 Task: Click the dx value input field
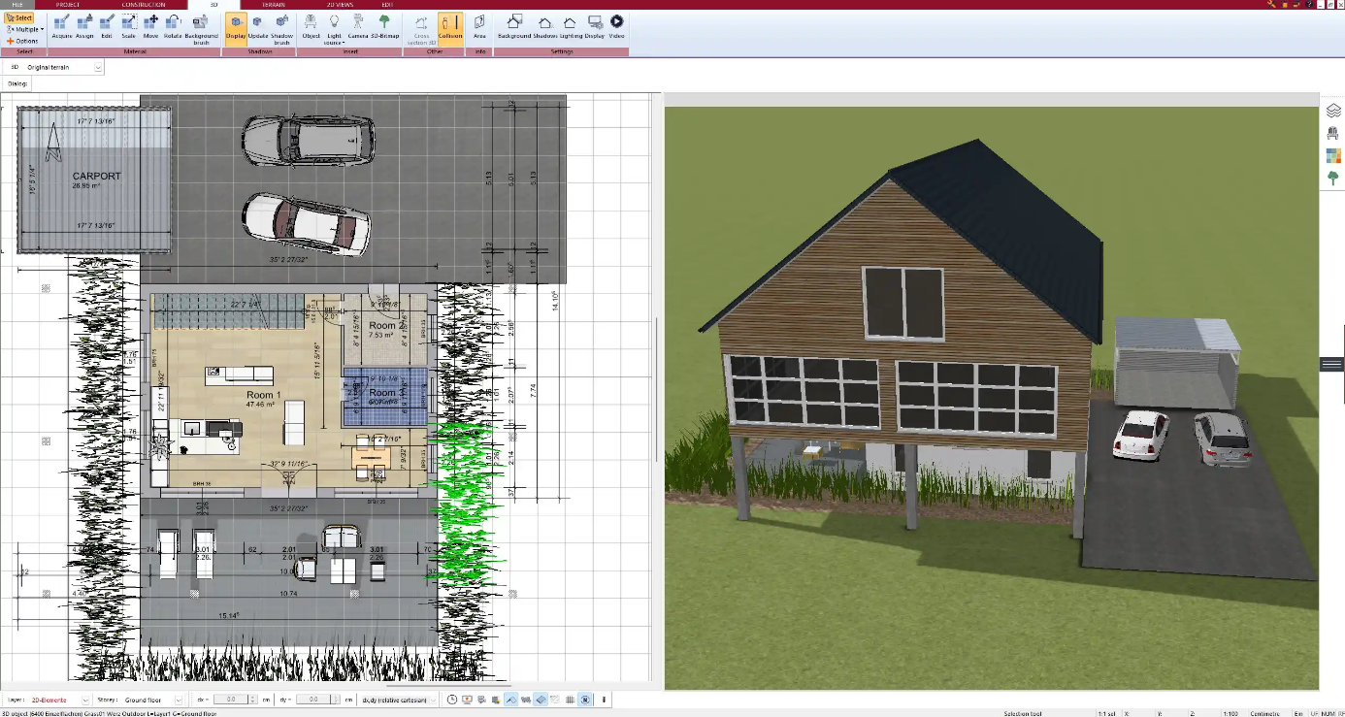click(231, 700)
